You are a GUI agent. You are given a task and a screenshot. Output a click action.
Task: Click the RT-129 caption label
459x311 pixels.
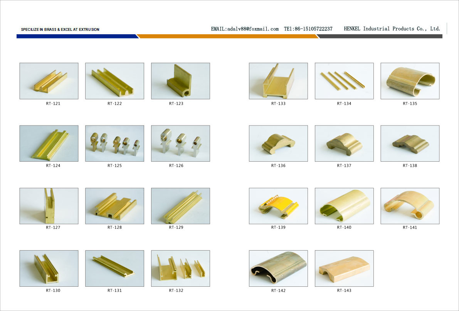click(176, 227)
